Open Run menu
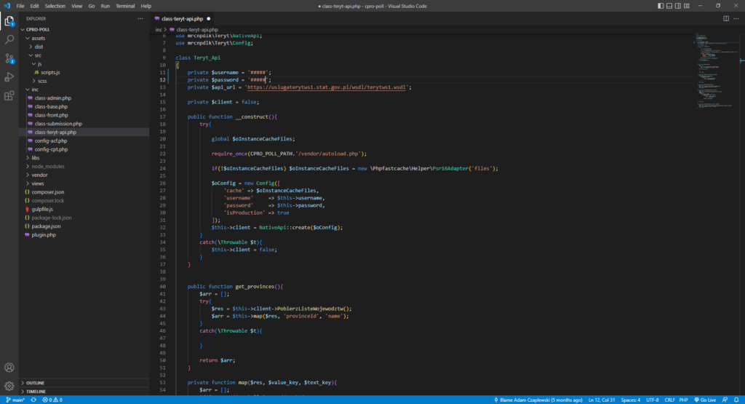Image resolution: width=745 pixels, height=404 pixels. tap(105, 6)
